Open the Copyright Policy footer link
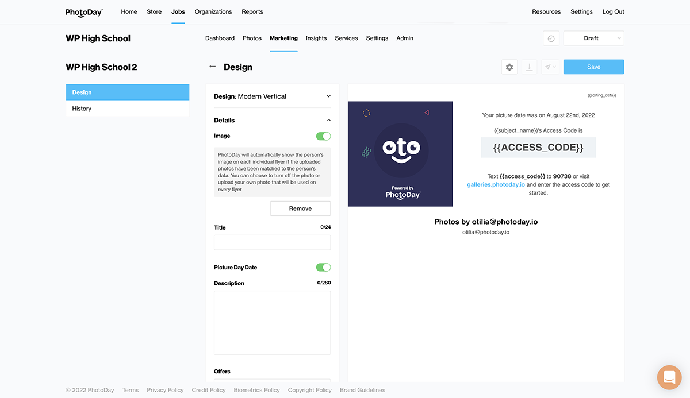 click(310, 390)
